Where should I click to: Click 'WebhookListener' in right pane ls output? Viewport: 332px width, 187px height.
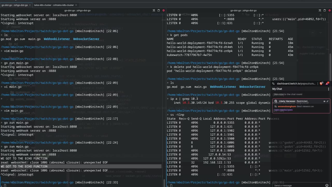pos(223,87)
